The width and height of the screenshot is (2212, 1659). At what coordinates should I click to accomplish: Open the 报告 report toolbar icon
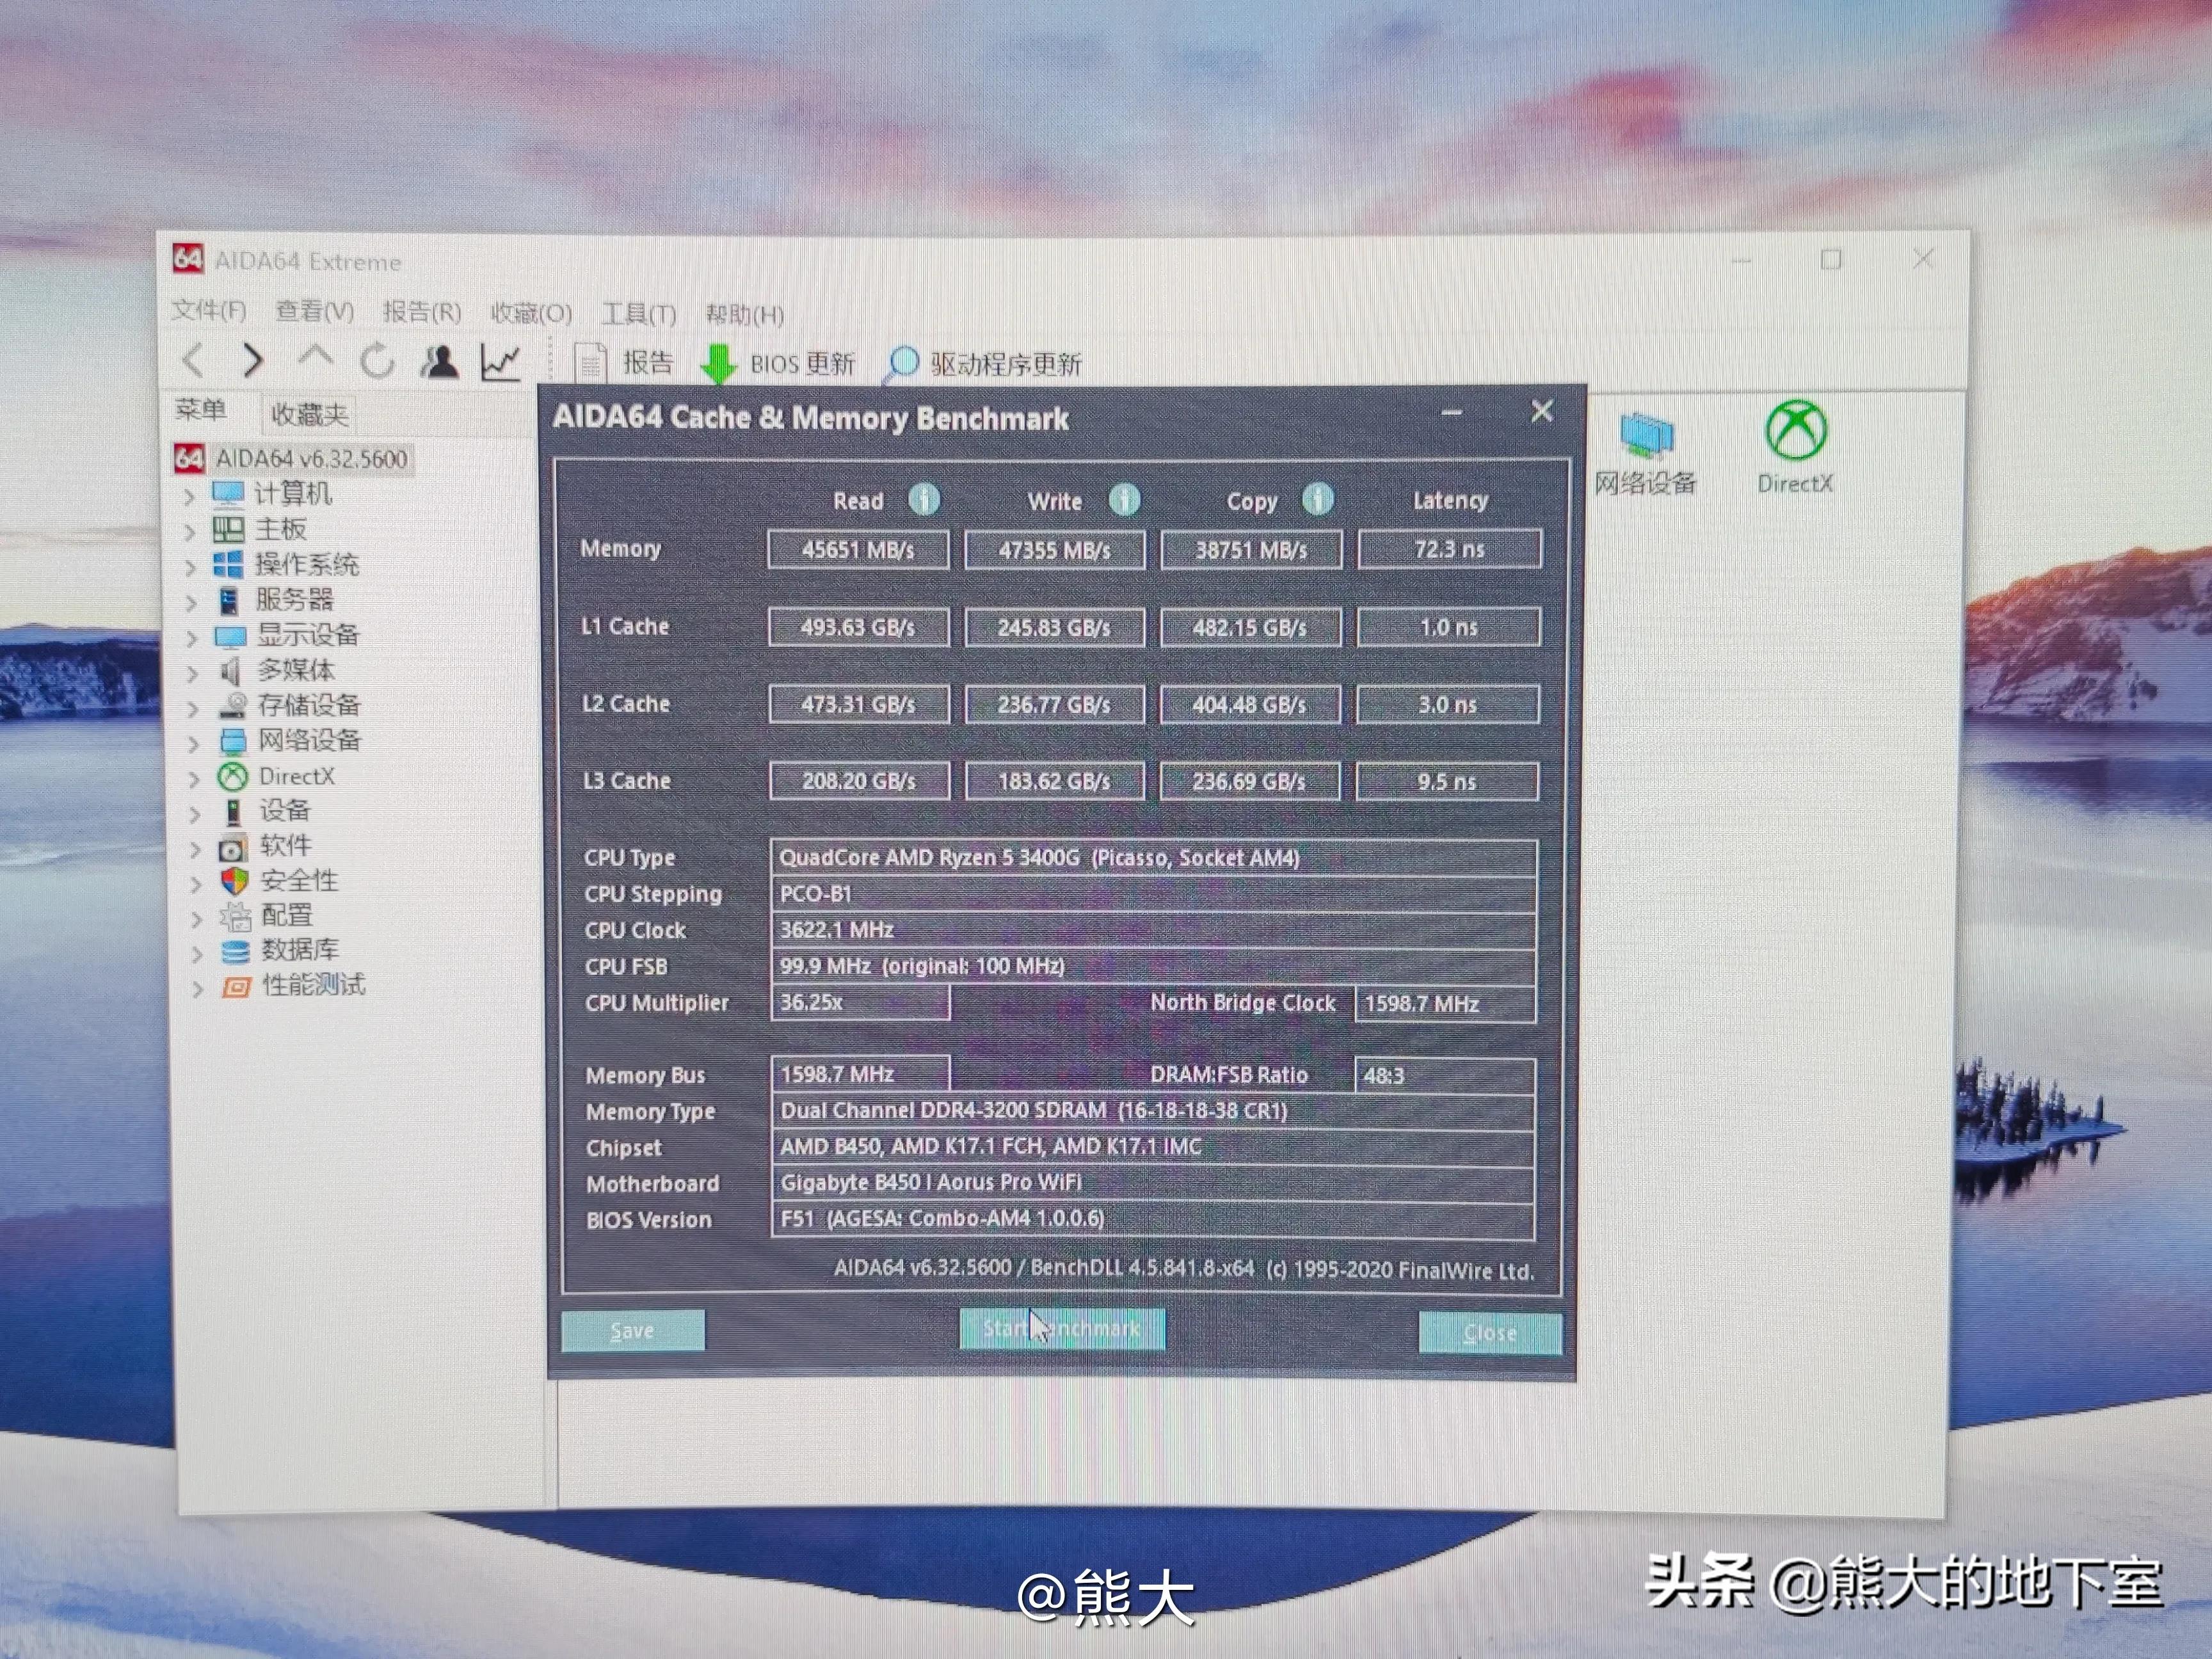click(592, 362)
